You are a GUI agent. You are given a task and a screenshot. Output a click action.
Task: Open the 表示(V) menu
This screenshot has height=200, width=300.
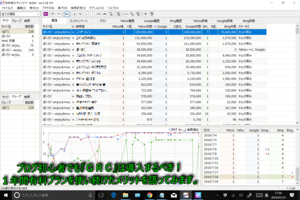pos(34,8)
